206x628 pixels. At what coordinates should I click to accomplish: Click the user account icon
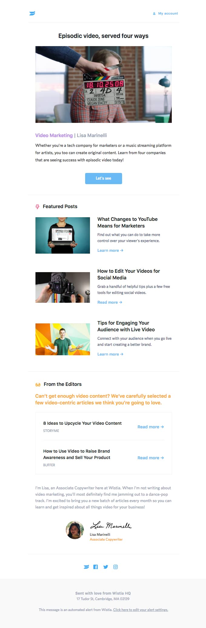pyautogui.click(x=154, y=14)
